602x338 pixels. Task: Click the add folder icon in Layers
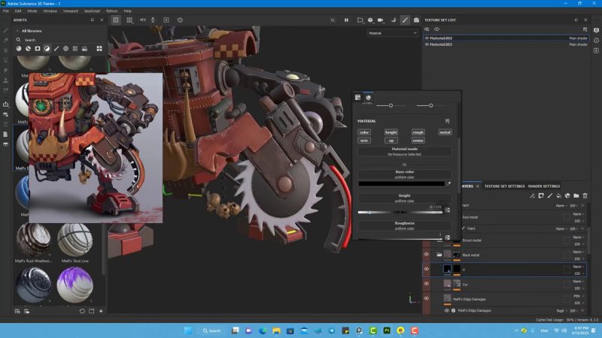575,196
